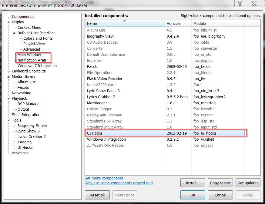Collapse the Media Library tree node
This screenshot has width=265, height=204.
[x=8, y=77]
